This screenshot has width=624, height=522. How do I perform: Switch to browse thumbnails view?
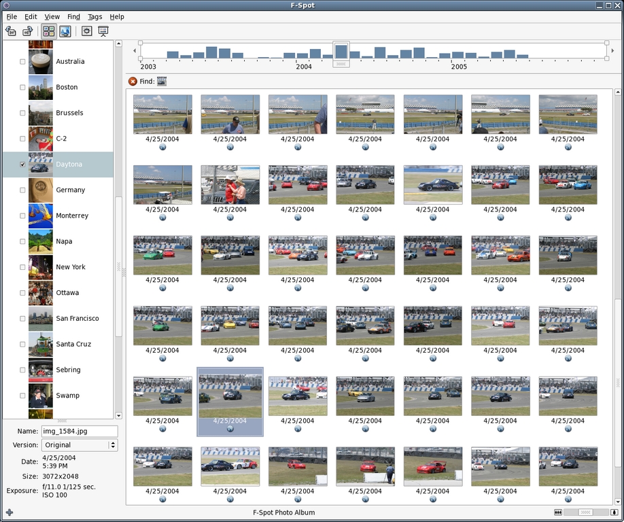(x=48, y=31)
